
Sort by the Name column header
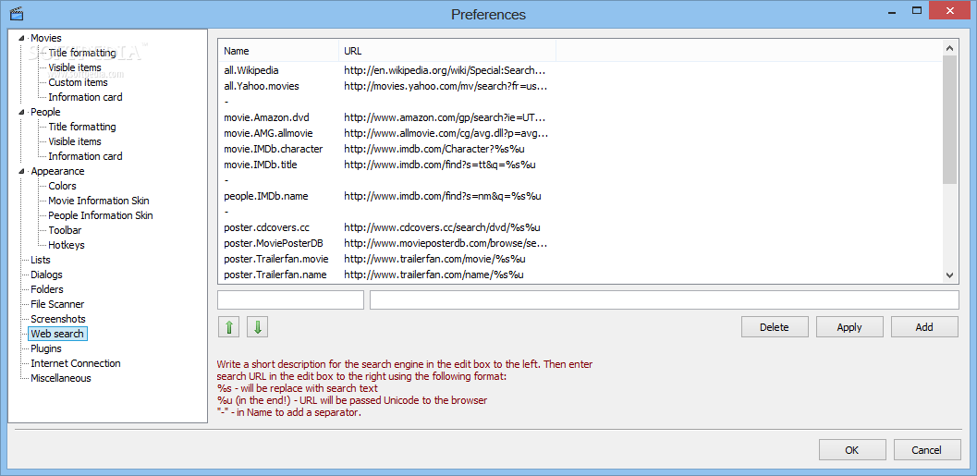pos(278,51)
